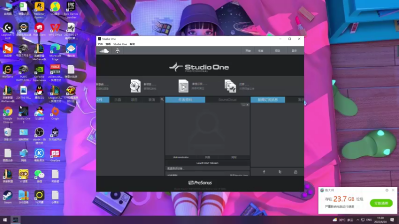Open the WeChat 微信 shortcut
The height and width of the screenshot is (224, 399).
click(39, 176)
